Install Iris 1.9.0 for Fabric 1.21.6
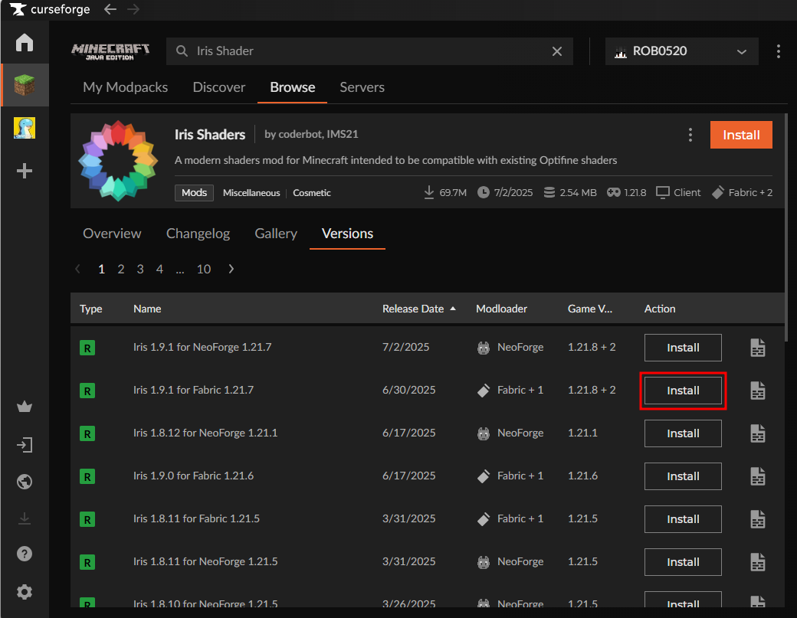797x618 pixels. tap(683, 476)
